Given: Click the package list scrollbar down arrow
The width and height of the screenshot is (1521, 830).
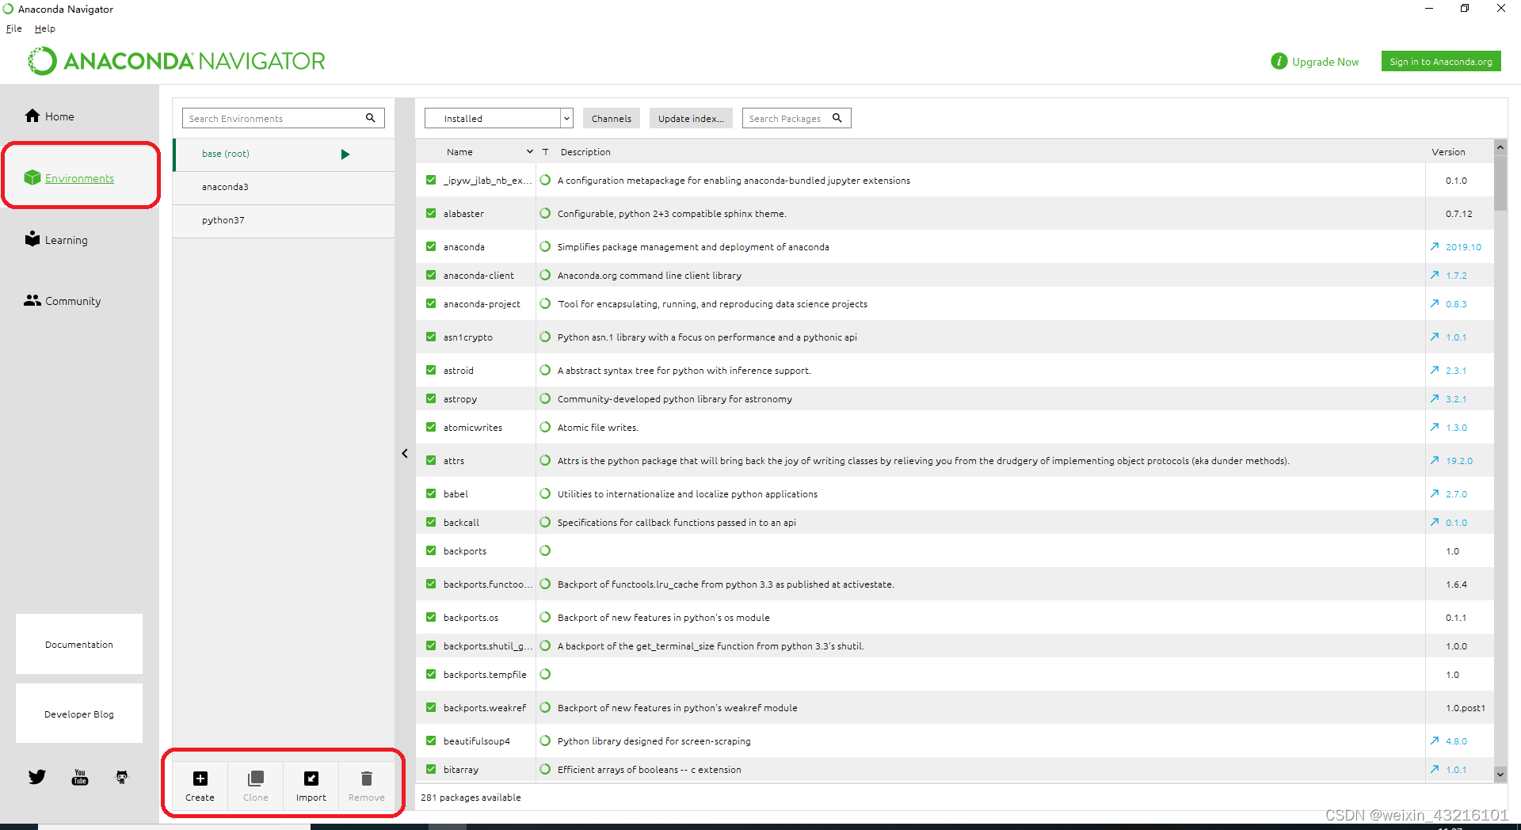Looking at the screenshot, I should [1500, 774].
